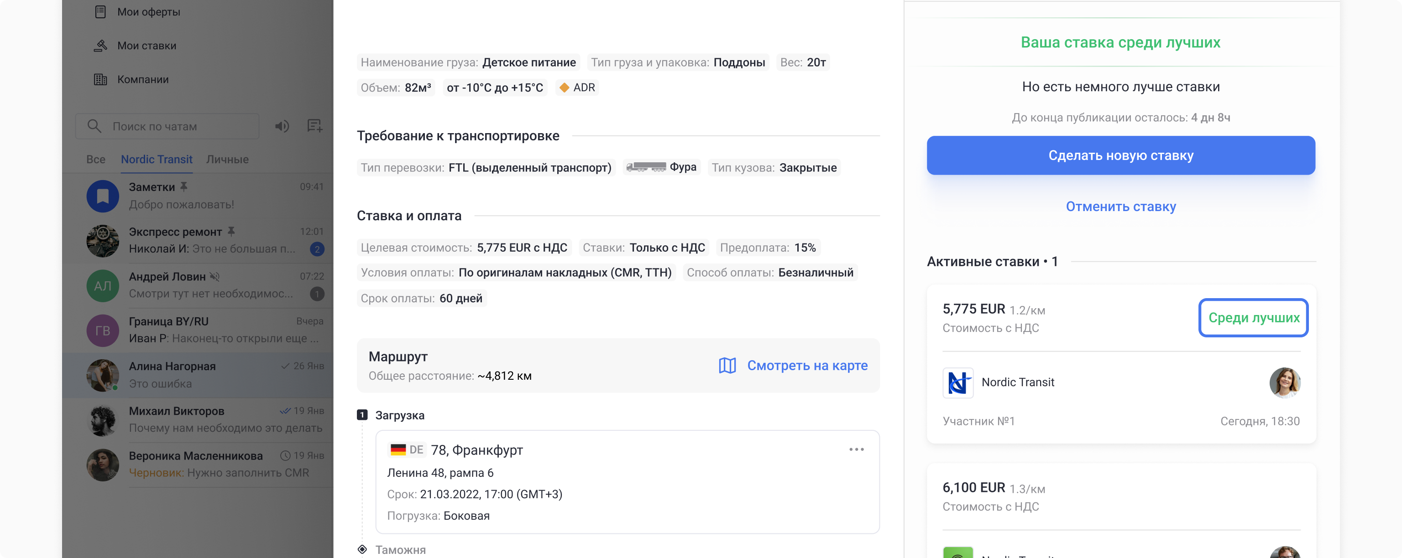This screenshot has width=1402, height=558.
Task: Click Смотреть на карте link
Action: [807, 366]
